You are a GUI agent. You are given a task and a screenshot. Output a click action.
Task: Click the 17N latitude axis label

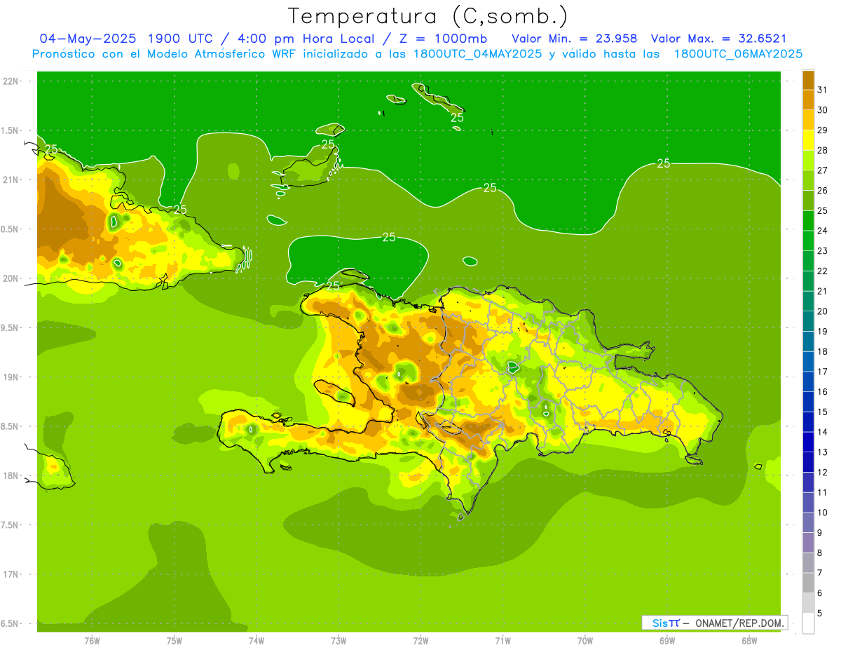coord(11,574)
